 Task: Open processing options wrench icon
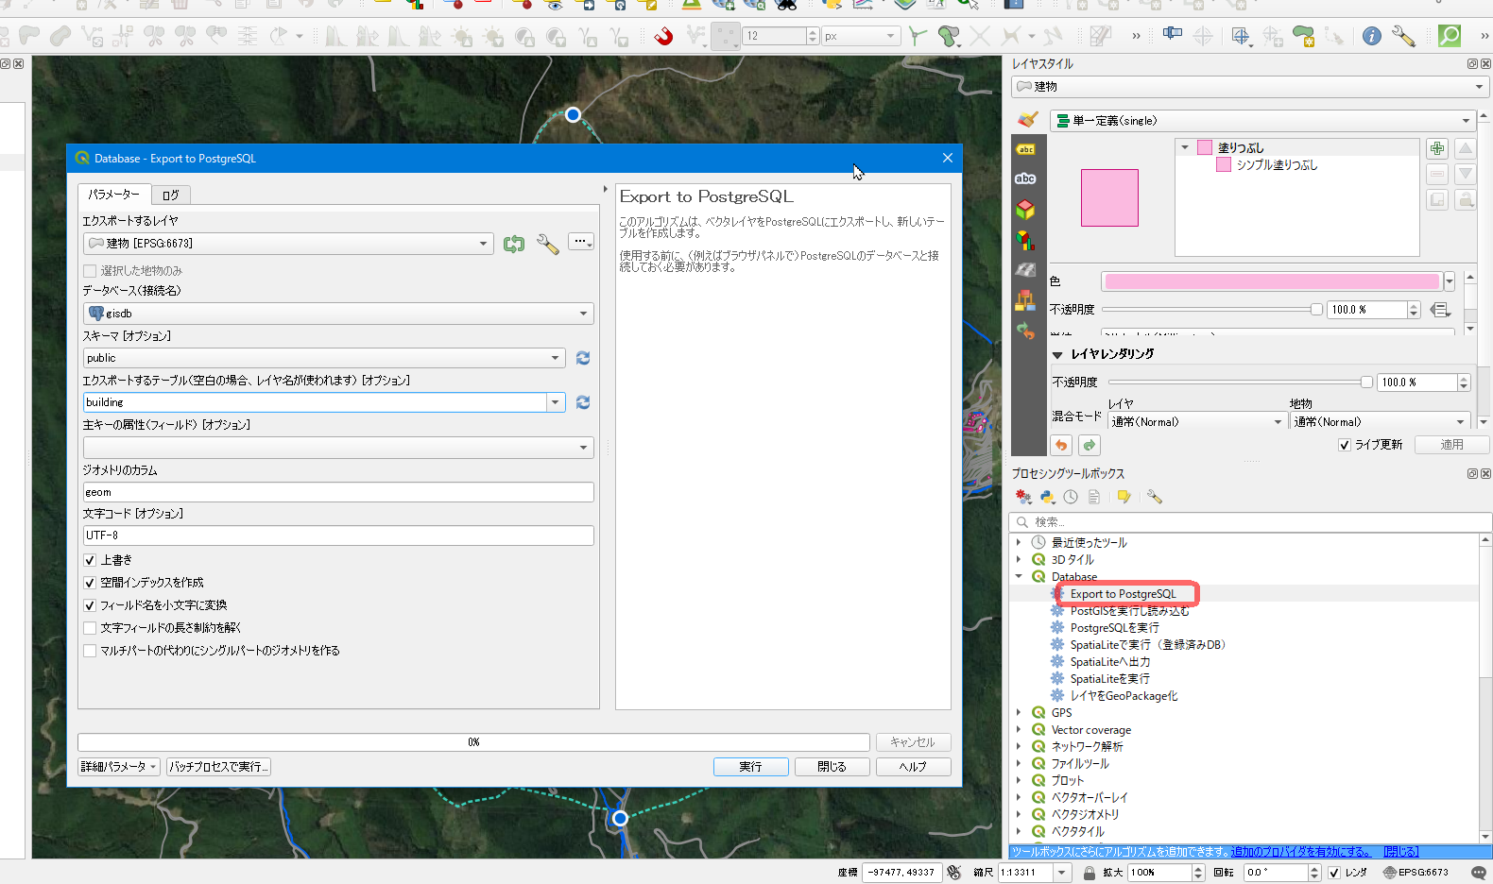[x=1154, y=497]
